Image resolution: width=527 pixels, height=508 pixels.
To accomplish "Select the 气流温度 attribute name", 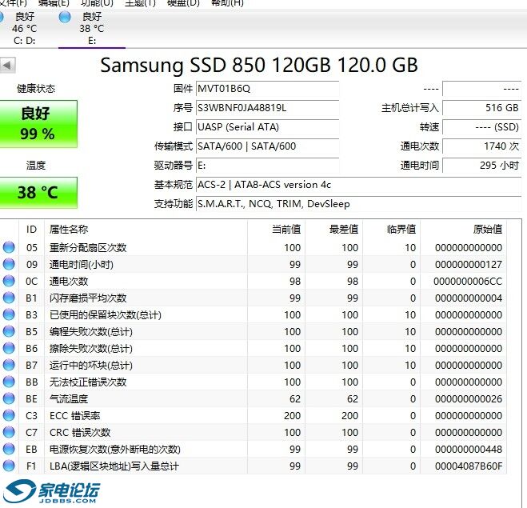I will [x=69, y=399].
